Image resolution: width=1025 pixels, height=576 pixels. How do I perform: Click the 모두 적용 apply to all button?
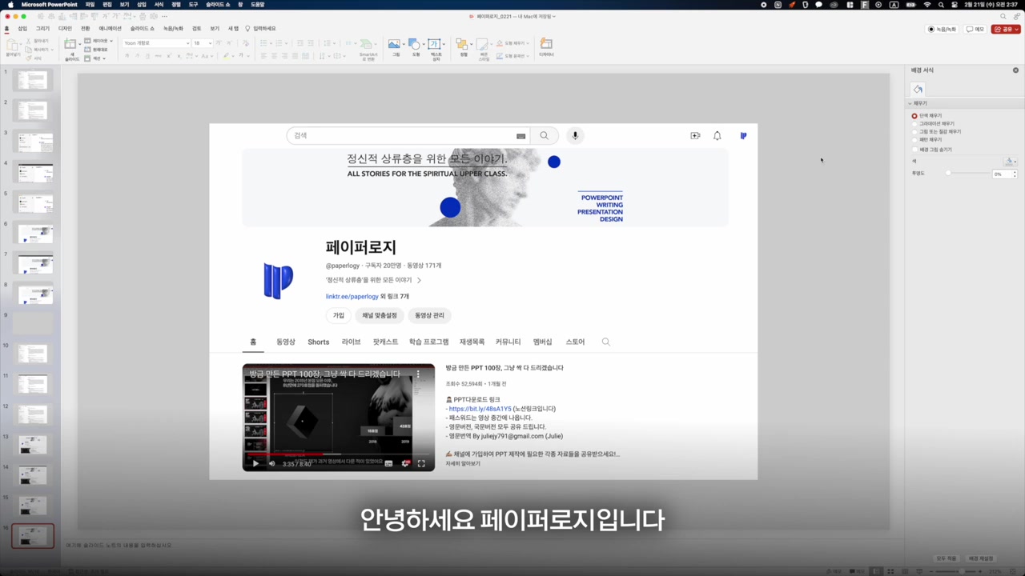click(946, 558)
